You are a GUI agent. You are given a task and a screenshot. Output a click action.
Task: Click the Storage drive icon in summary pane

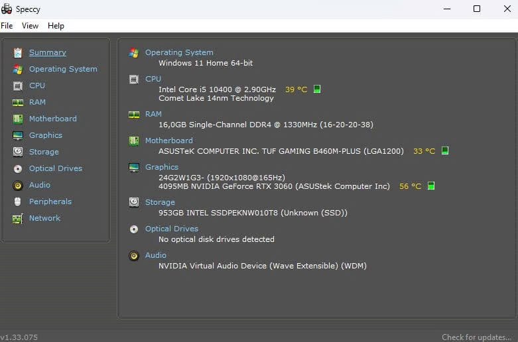134,202
